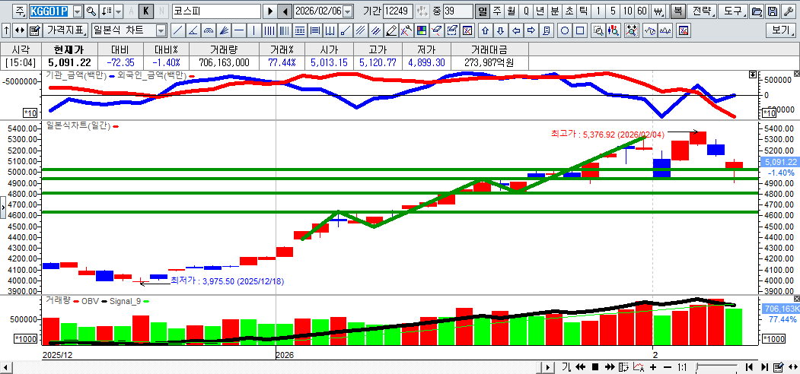Click the save chart floppy disk icon
The height and width of the screenshot is (374, 800).
point(772,11)
